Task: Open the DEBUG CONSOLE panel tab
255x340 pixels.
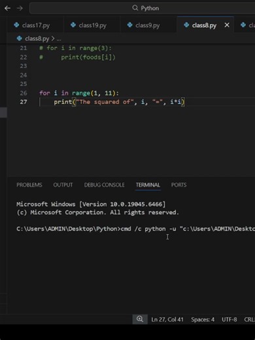Action: (104, 185)
